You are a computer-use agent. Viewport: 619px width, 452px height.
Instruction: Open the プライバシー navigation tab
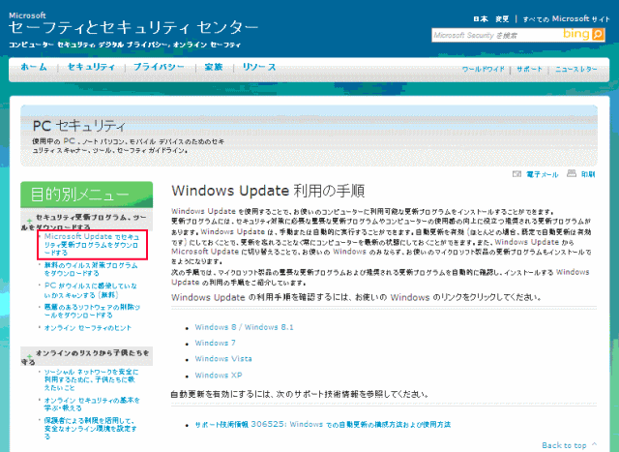point(159,67)
